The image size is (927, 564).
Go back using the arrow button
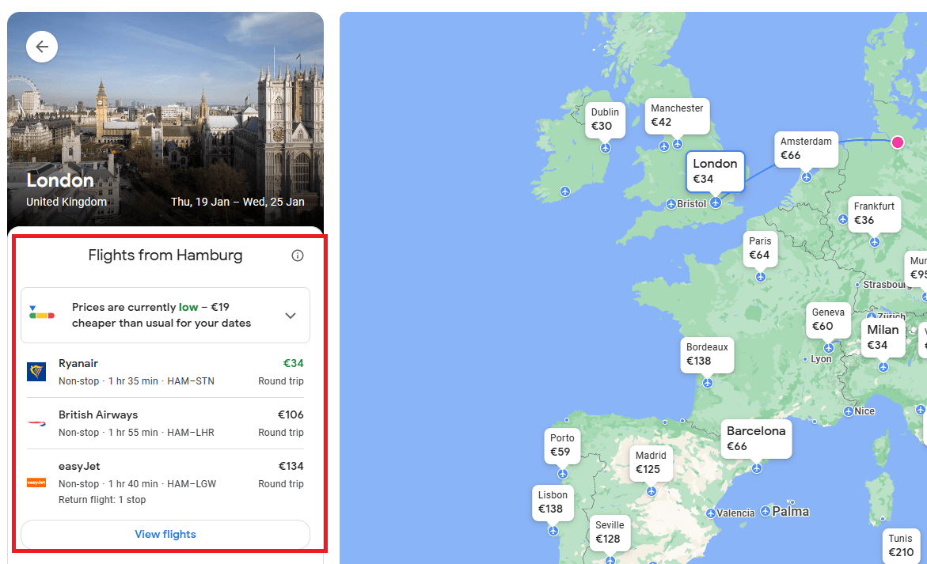(x=42, y=47)
